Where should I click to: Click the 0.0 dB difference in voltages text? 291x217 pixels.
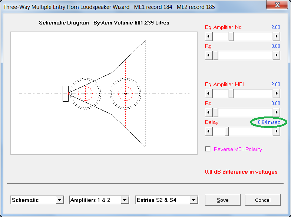coord(241,172)
